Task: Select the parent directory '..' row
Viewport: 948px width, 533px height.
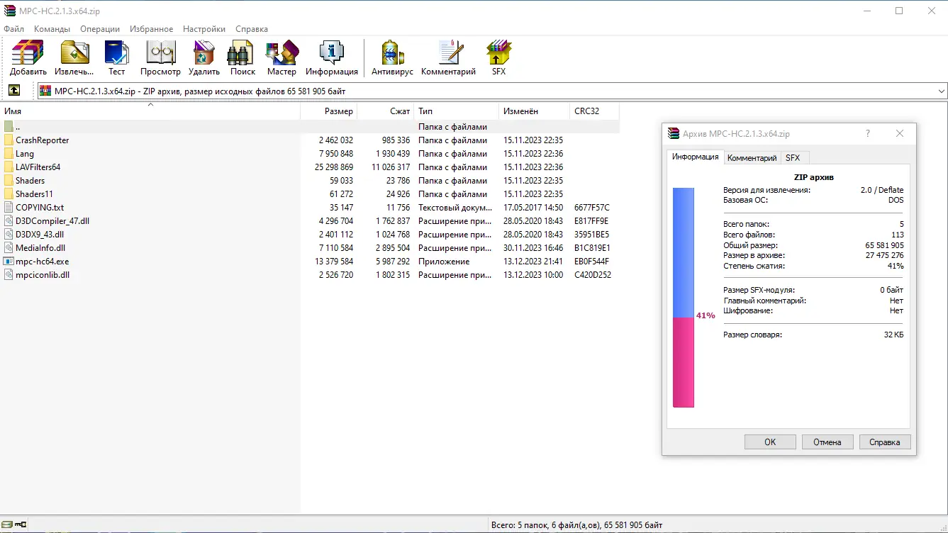Action: click(310, 127)
